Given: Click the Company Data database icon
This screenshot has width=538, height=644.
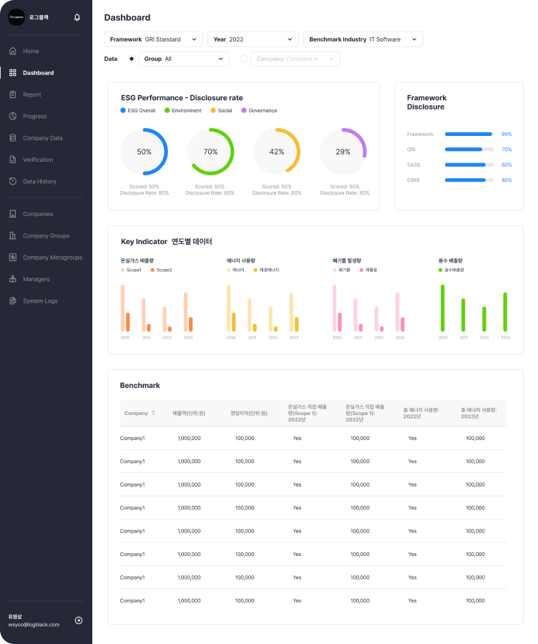Looking at the screenshot, I should 13,138.
